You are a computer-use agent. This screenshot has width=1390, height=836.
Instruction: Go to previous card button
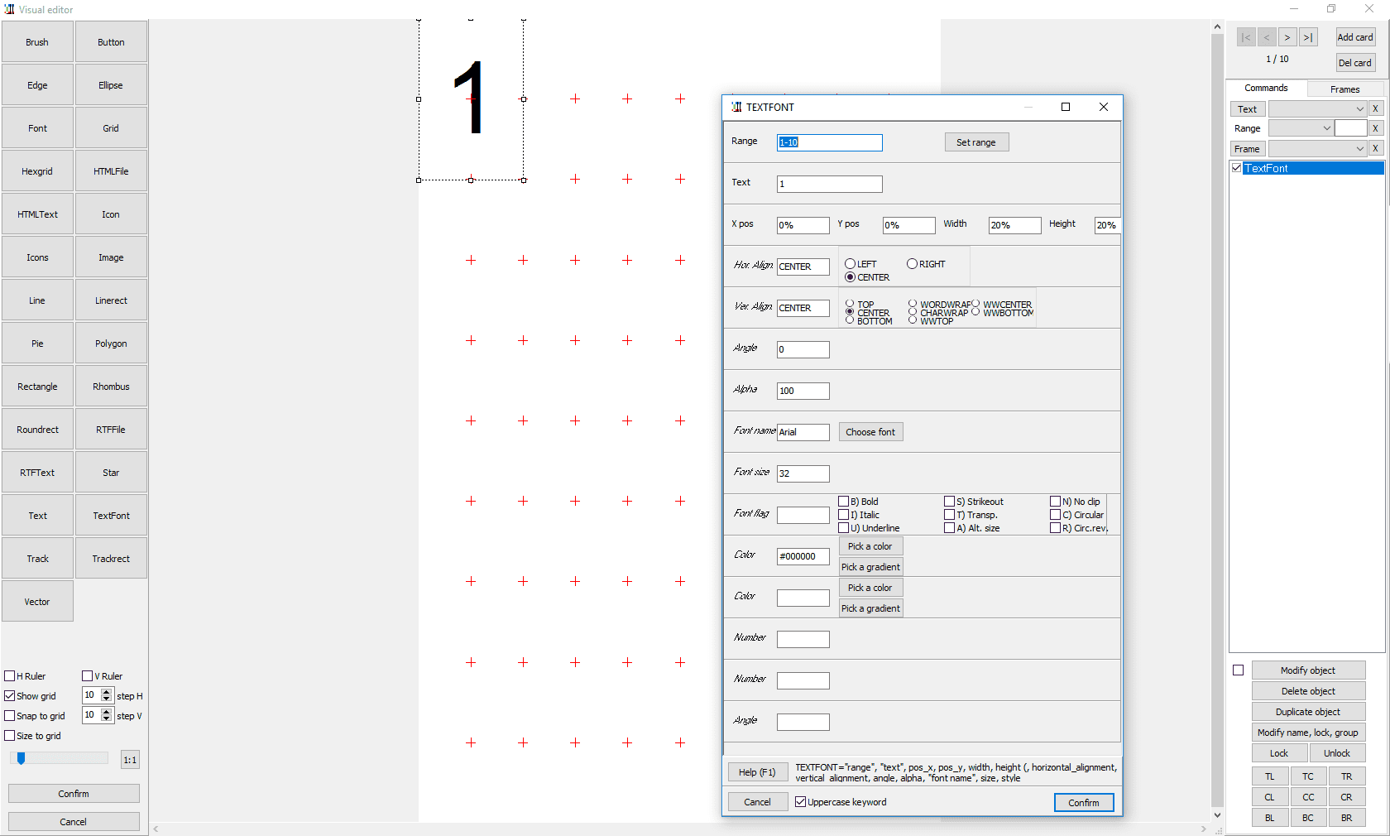point(1267,37)
